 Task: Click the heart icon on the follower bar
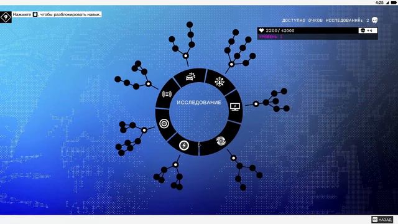coord(261,30)
